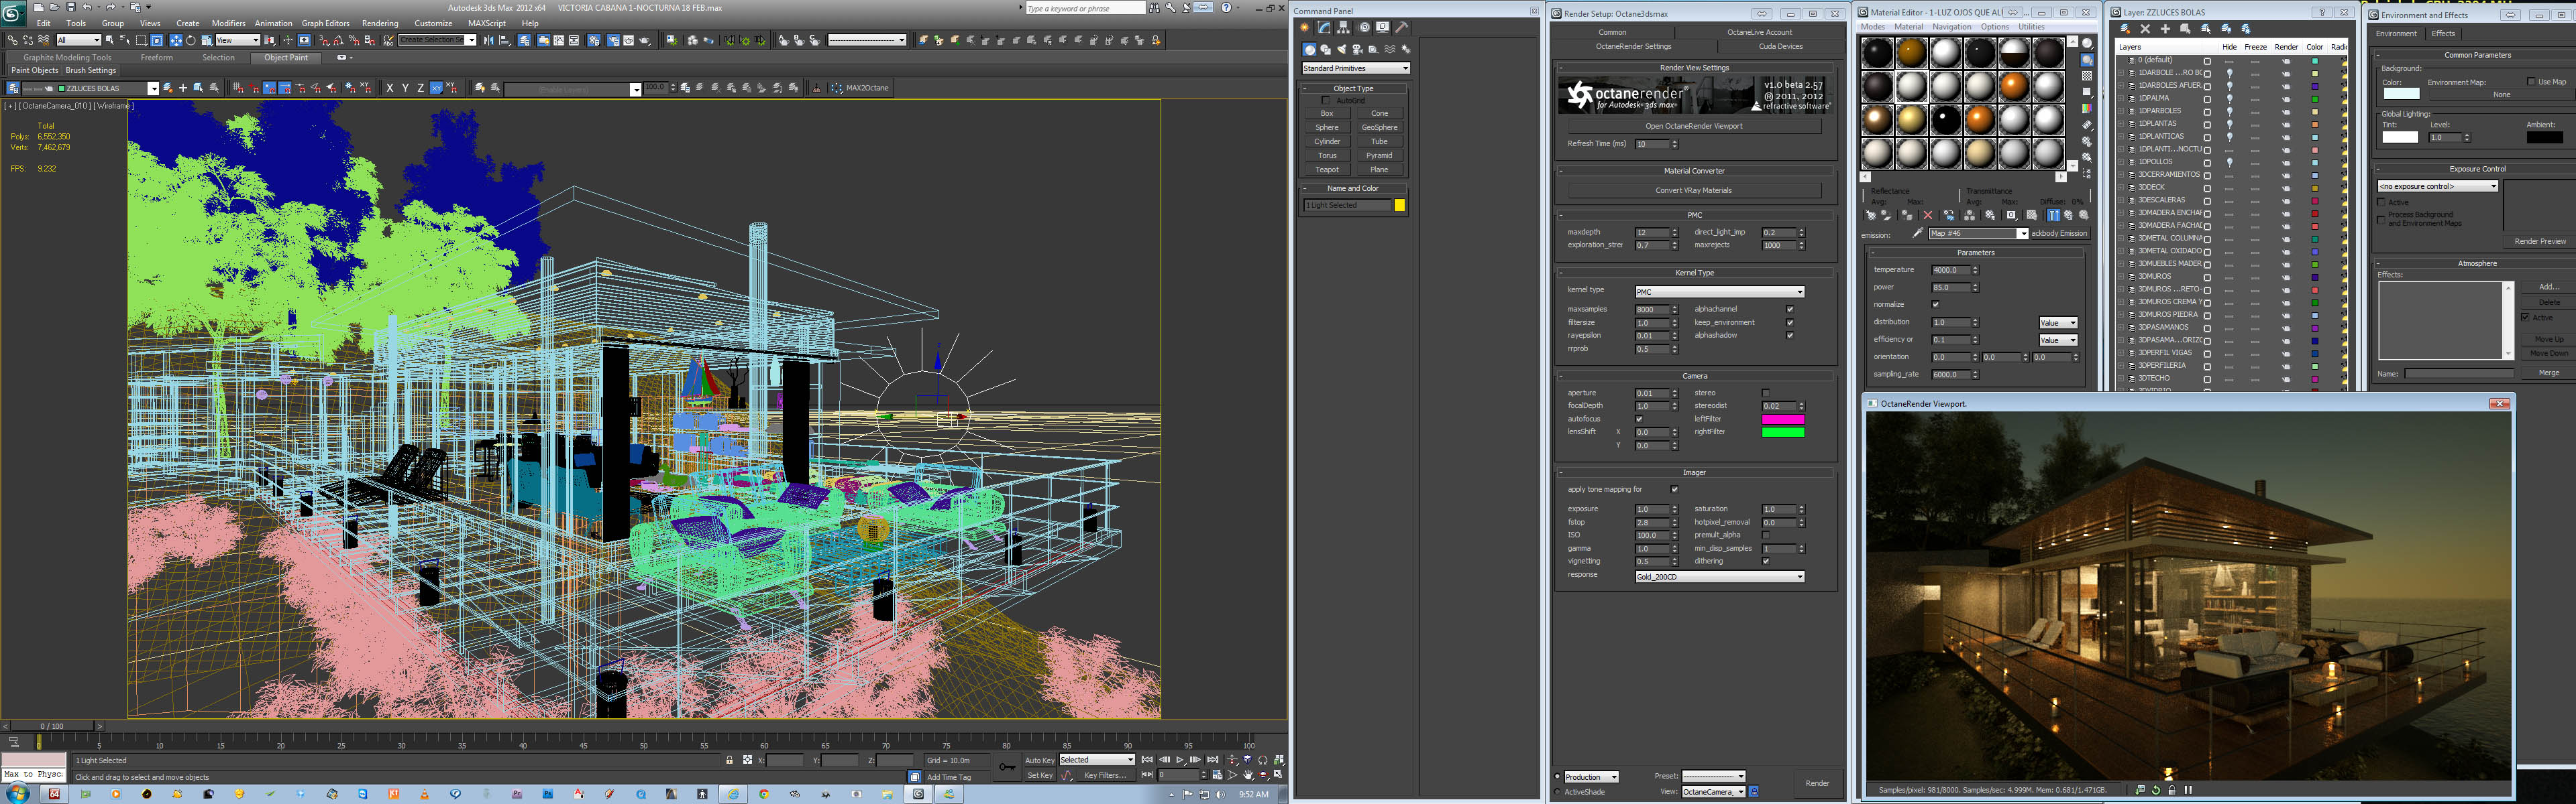The width and height of the screenshot is (2576, 804).
Task: Open the Modify tab in Command Panel
Action: 1324,28
